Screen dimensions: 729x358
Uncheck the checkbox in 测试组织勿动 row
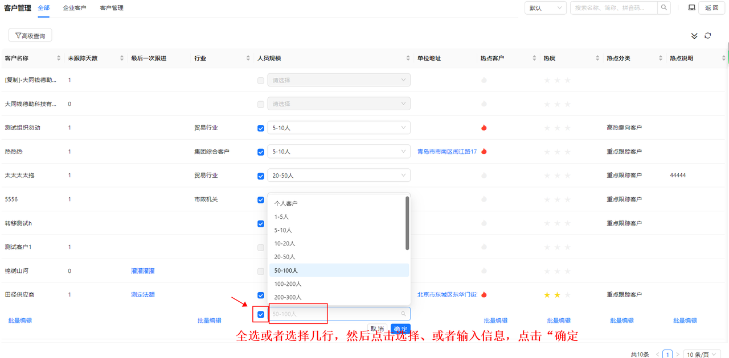pos(261,128)
